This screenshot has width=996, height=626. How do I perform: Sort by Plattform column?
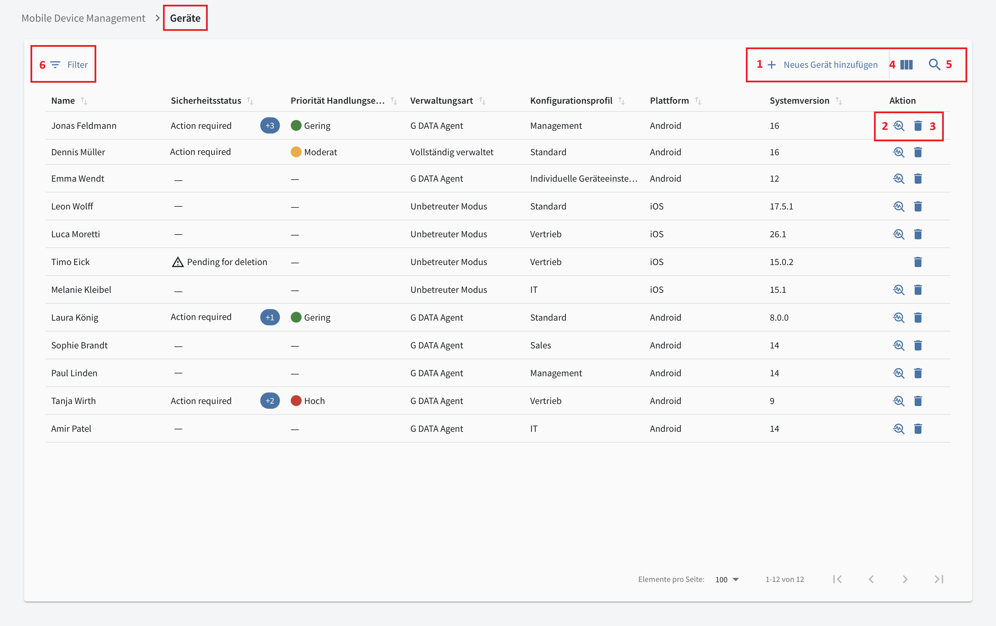click(698, 101)
